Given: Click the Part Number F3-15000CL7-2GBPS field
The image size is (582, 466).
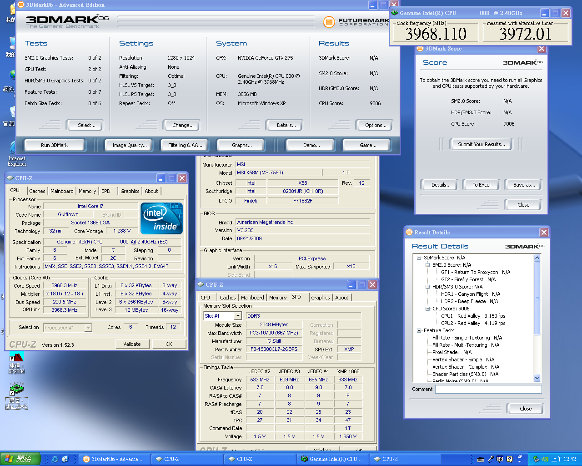Looking at the screenshot, I should [274, 349].
